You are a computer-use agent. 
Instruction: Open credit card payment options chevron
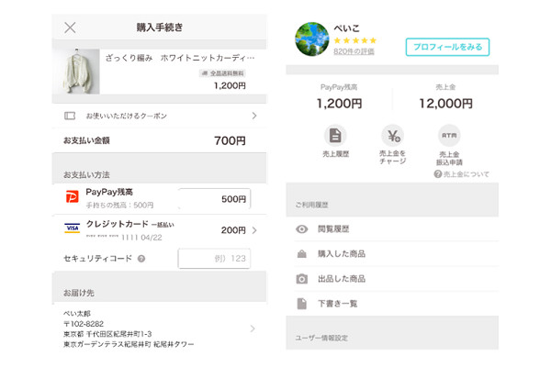coord(254,229)
